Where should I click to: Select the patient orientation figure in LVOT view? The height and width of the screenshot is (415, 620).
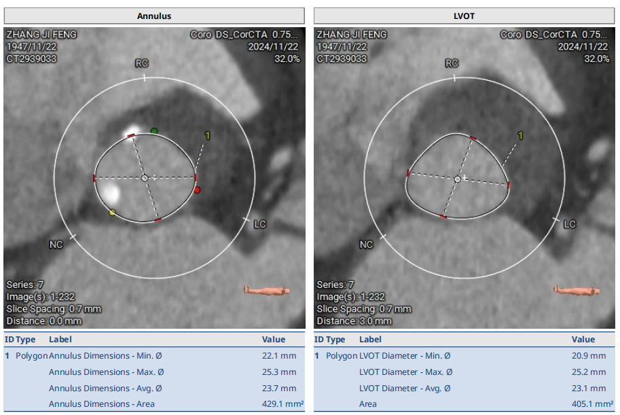click(577, 290)
